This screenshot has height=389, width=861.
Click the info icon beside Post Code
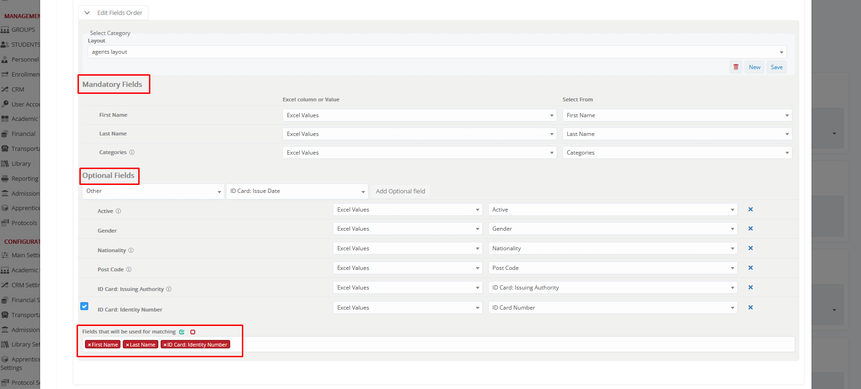point(129,269)
